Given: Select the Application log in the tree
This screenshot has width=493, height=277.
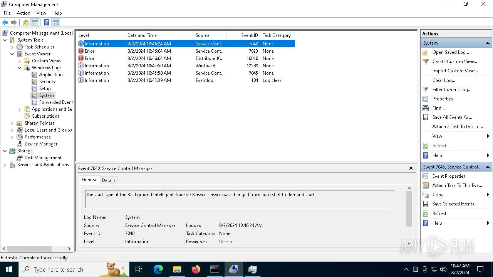Looking at the screenshot, I should tap(51, 75).
